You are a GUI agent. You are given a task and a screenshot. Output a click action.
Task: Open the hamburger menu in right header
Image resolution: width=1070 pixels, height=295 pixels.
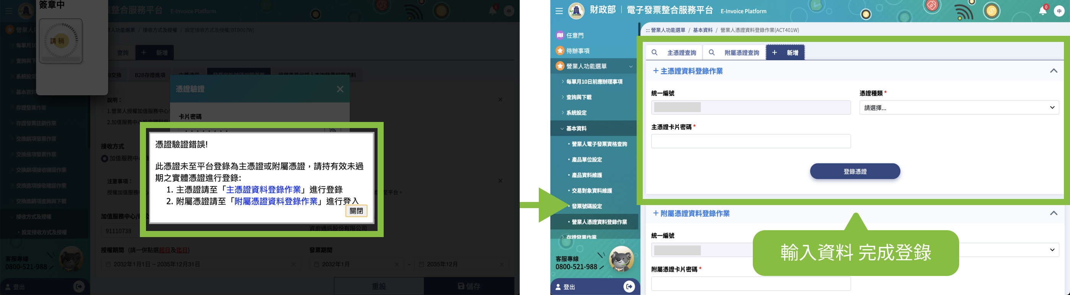click(559, 11)
